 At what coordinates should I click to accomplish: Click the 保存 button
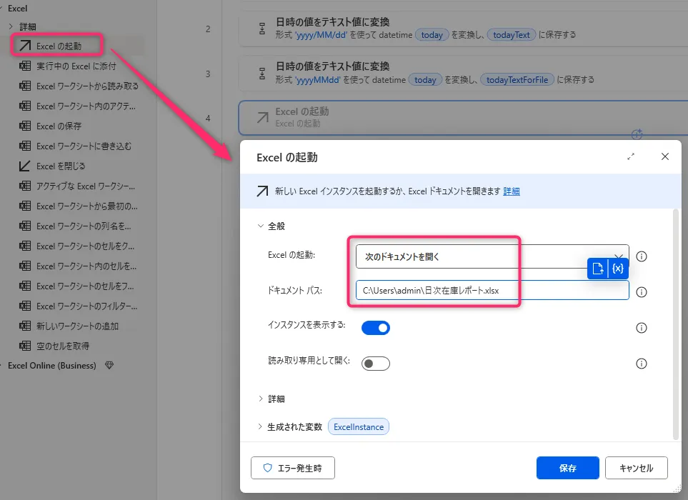click(568, 469)
